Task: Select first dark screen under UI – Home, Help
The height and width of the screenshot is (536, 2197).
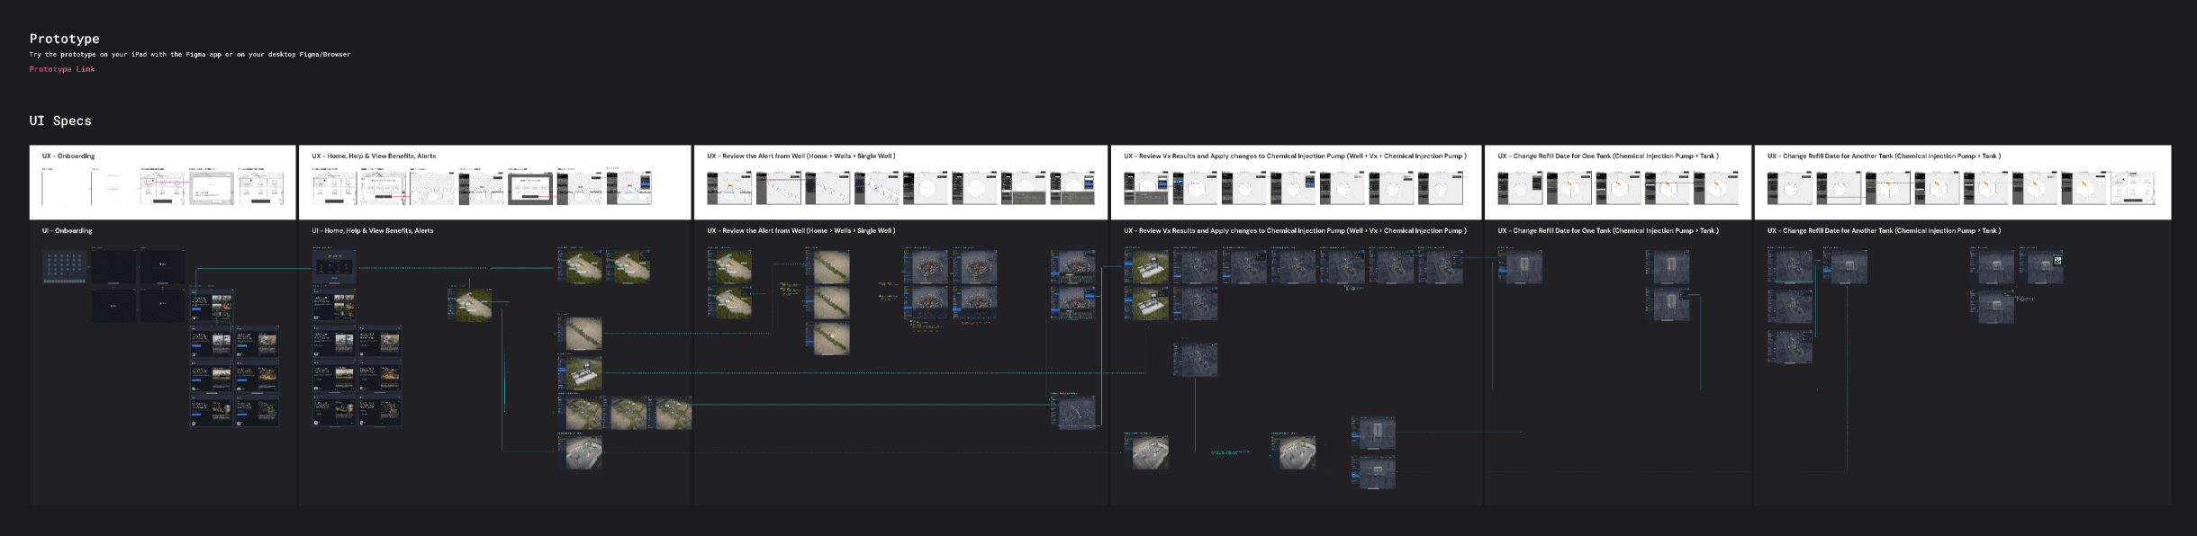Action: point(334,266)
